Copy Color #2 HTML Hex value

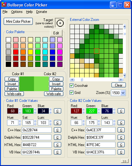[121, 145]
